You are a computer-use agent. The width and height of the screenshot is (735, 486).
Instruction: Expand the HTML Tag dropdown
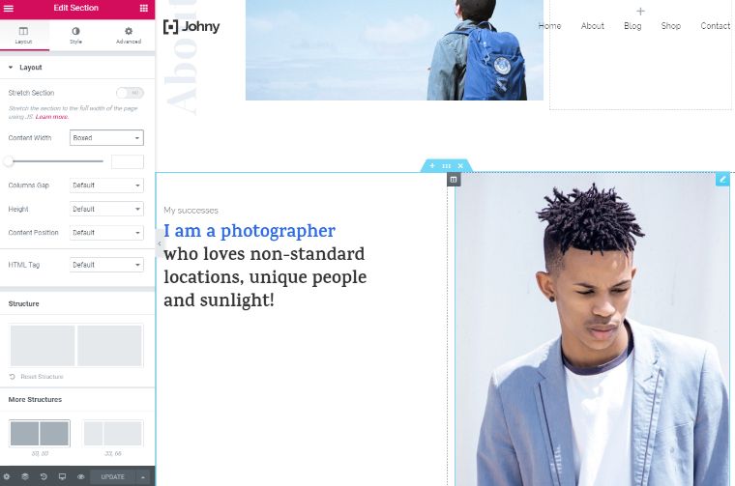[x=106, y=265]
